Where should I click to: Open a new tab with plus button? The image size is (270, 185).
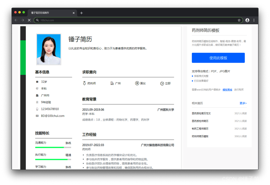81,13
